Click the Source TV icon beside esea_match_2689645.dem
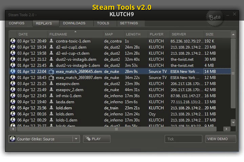Screen dimensions: 244x162 click(x=52, y=72)
